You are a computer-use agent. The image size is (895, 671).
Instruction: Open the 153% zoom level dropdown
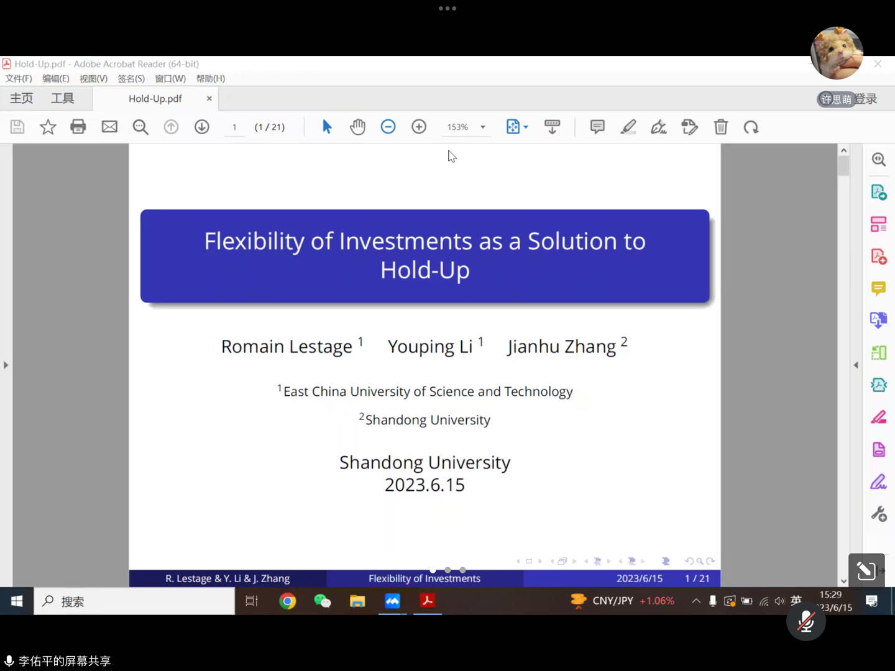483,127
